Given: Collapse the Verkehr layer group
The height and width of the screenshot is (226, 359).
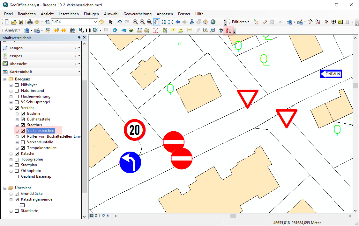Looking at the screenshot, I should coord(11,108).
